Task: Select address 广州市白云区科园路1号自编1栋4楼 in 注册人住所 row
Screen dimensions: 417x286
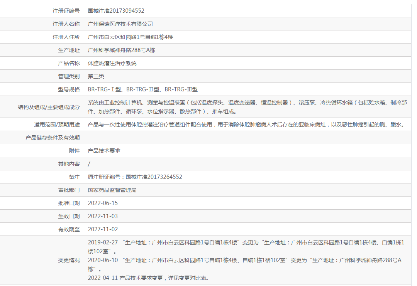Action: pos(131,37)
